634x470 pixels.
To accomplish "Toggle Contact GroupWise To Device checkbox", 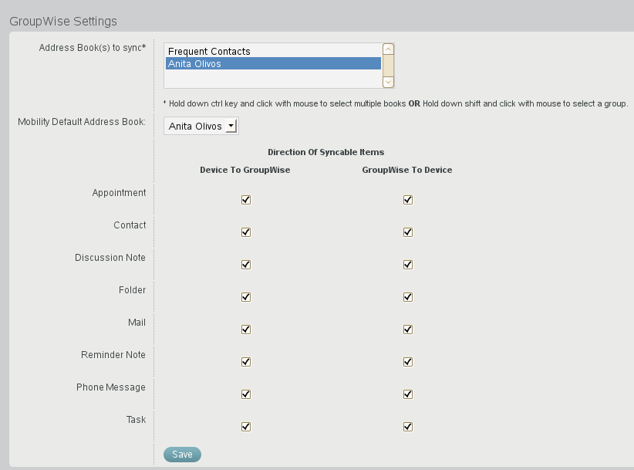I will click(x=408, y=232).
